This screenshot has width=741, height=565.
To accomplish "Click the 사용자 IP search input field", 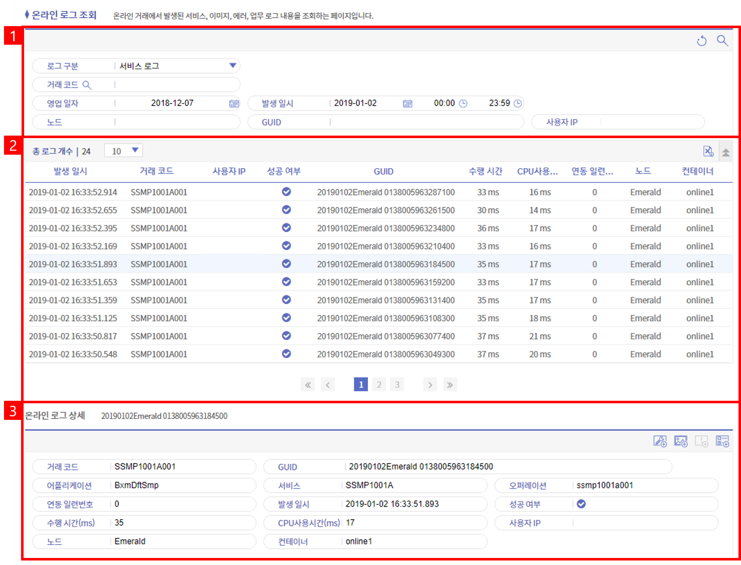I will tap(652, 122).
